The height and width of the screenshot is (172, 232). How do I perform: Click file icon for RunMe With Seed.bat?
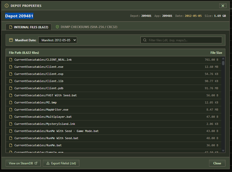(11, 138)
